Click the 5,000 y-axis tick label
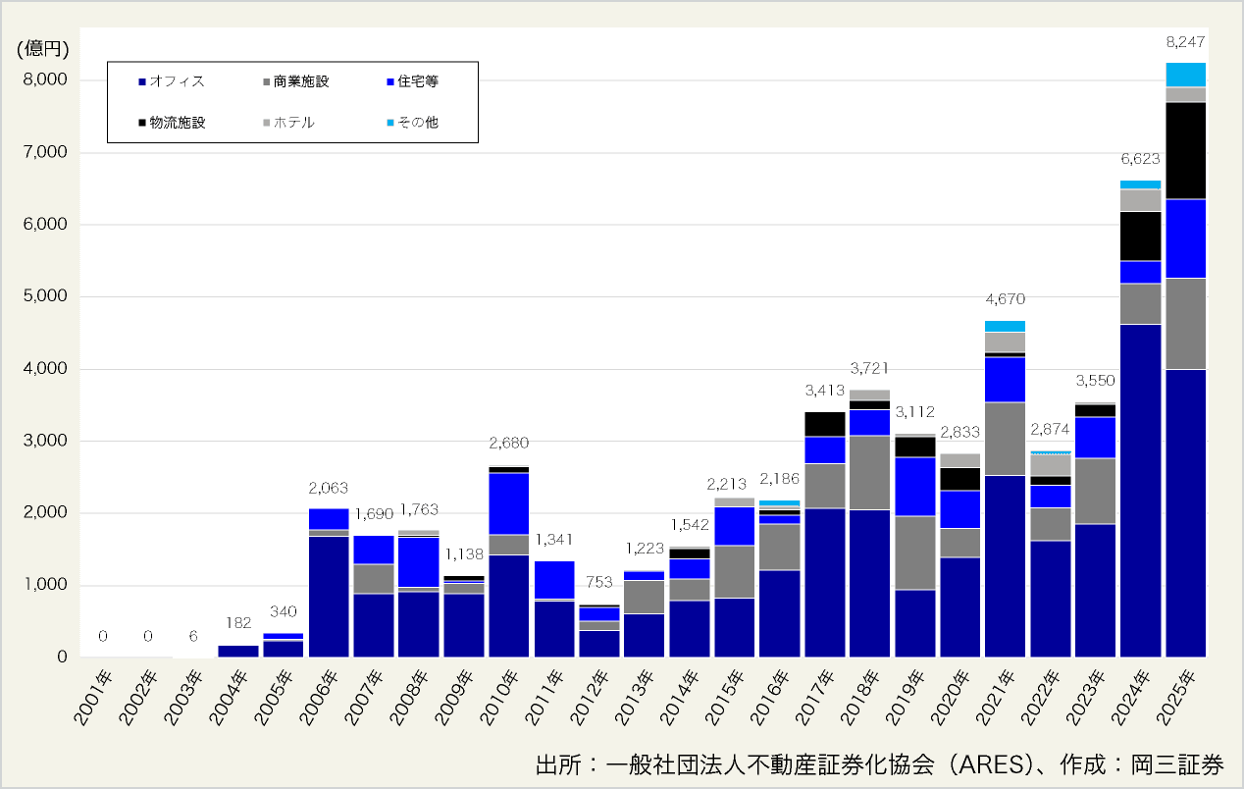Screen dimensions: 1244x789 pos(44,297)
